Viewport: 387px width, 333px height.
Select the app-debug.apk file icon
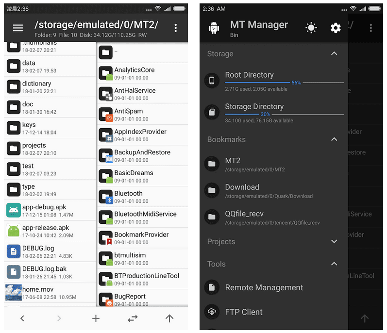(14, 210)
